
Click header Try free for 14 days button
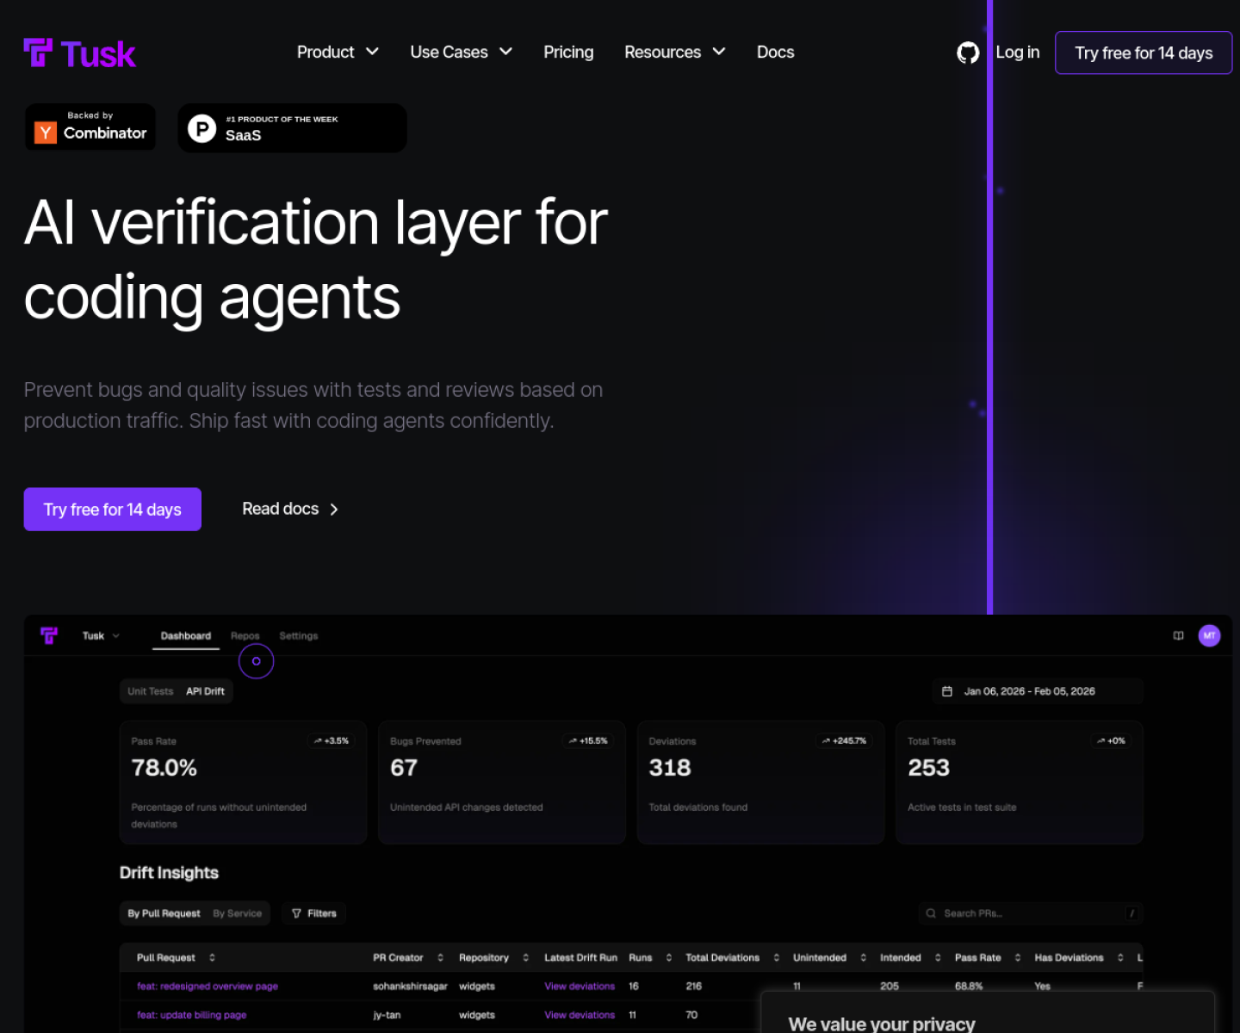point(1144,53)
